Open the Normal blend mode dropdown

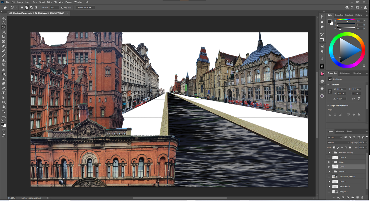pyautogui.click(x=338, y=143)
